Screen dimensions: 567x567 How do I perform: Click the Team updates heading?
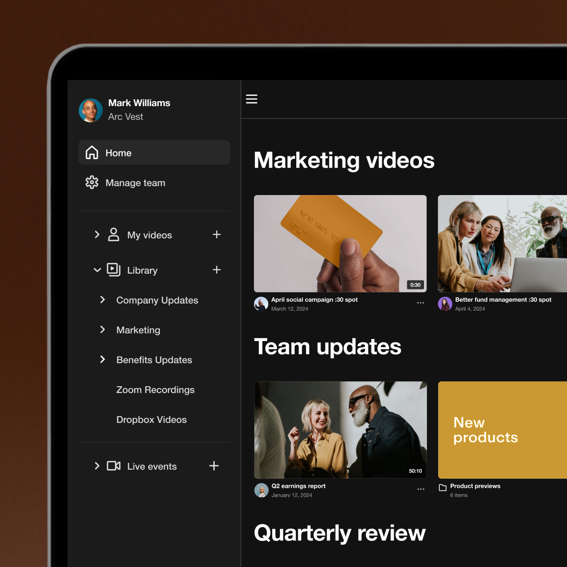tap(328, 347)
